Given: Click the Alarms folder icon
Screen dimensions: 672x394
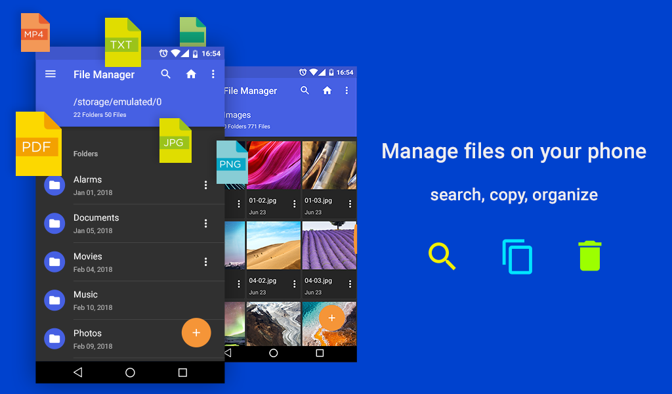Looking at the screenshot, I should (x=54, y=185).
